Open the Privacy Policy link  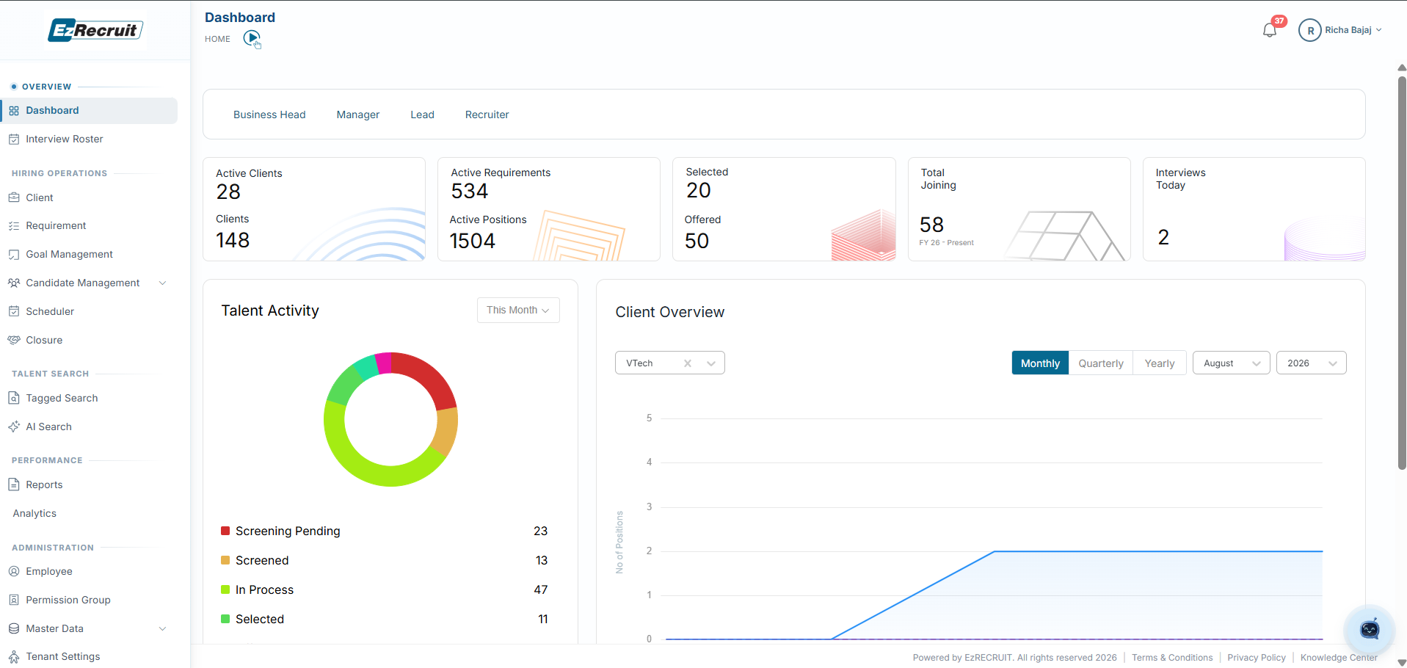point(1257,658)
